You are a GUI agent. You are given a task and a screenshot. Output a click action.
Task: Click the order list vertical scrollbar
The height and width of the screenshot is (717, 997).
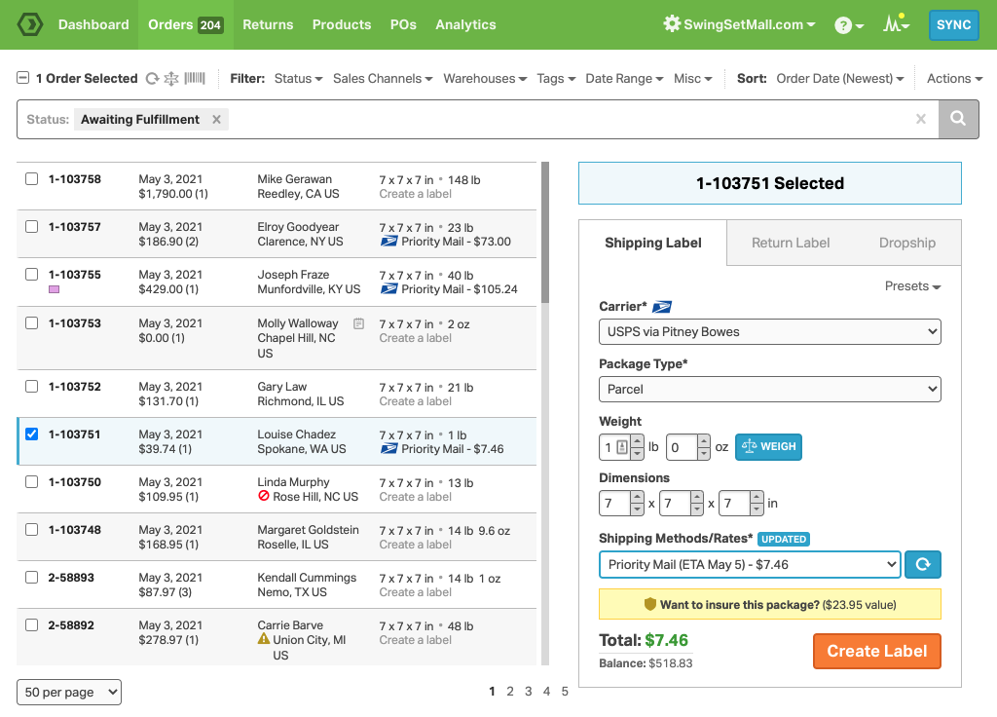(x=545, y=232)
